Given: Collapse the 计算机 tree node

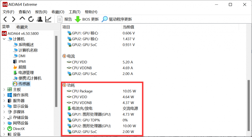Looking at the screenshot, I should click(x=4, y=39).
